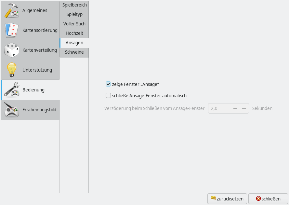Select the paintbrush gamepad Erscheinungsbild icon
This screenshot has height=205, width=289.
(12, 110)
